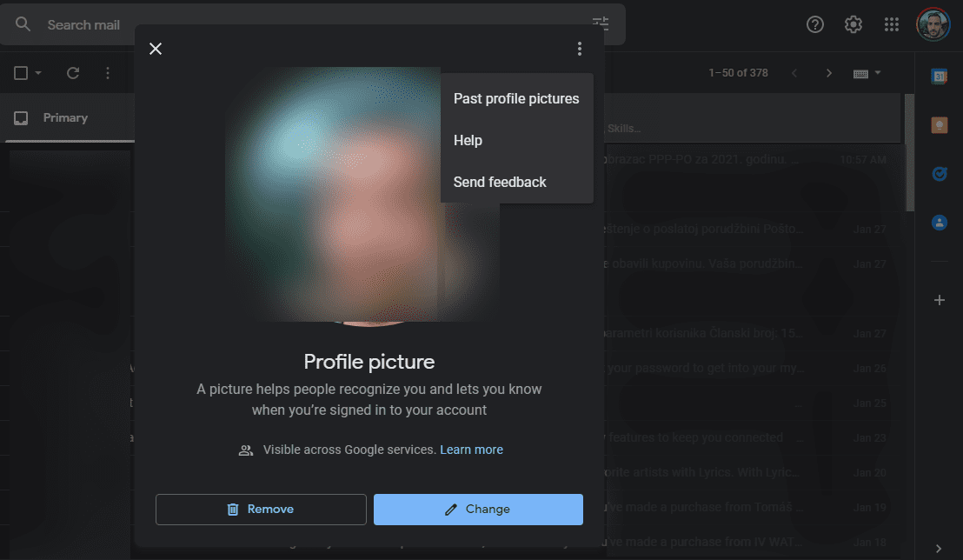Open the Learn more link

471,450
